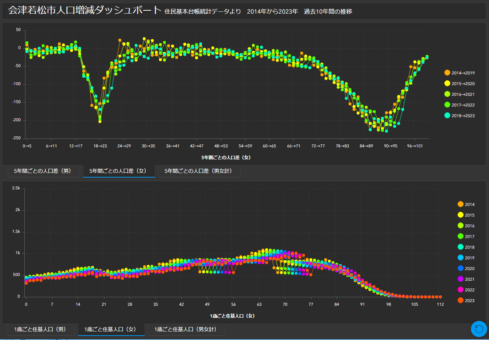Click the 112 x-axis label

pos(440,304)
